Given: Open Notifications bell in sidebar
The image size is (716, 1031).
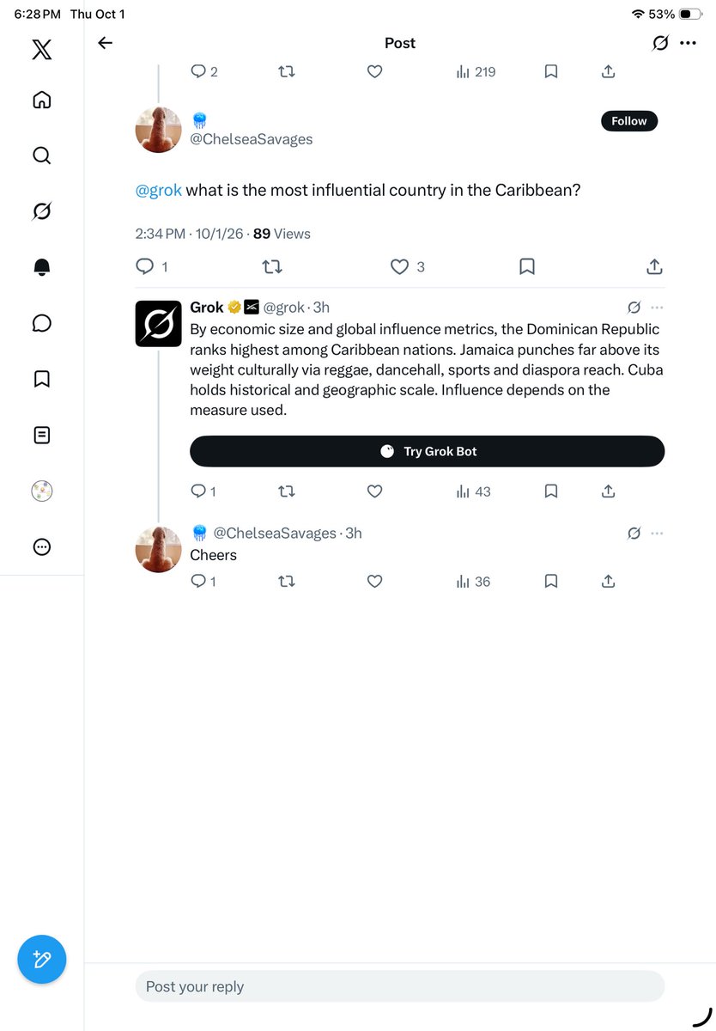Looking at the screenshot, I should point(41,267).
